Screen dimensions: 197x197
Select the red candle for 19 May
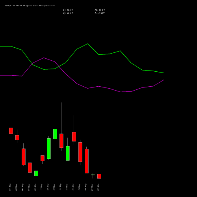coord(80,152)
